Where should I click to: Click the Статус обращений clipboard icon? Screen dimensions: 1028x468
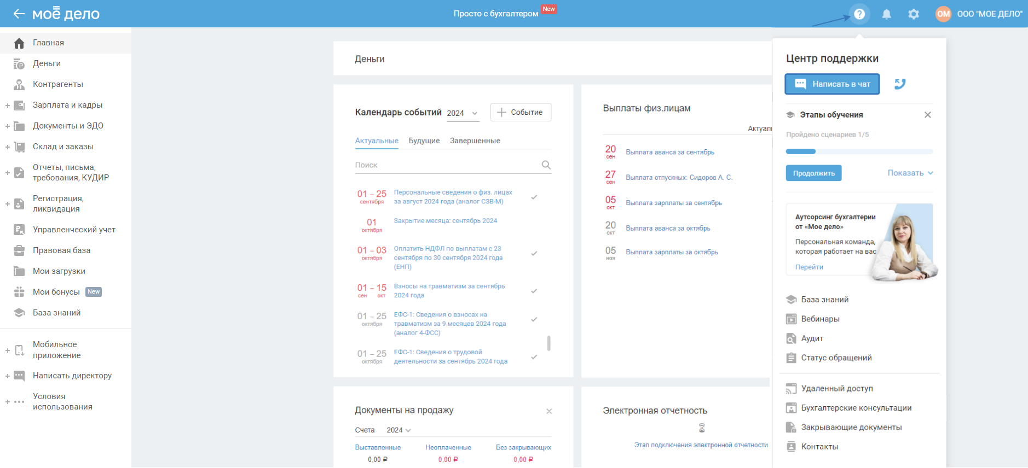tap(791, 358)
